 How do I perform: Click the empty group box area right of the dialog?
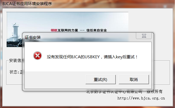tap(162, 72)
